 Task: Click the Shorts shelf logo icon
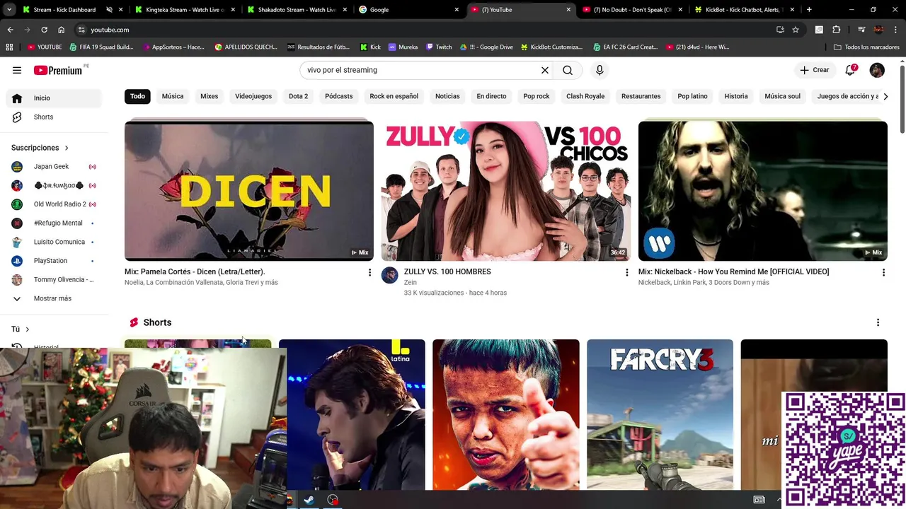134,322
